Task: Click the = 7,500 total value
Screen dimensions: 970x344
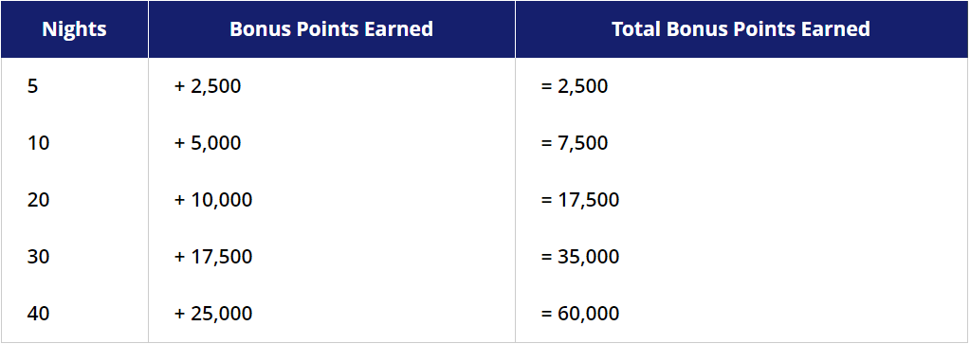Action: click(x=574, y=143)
